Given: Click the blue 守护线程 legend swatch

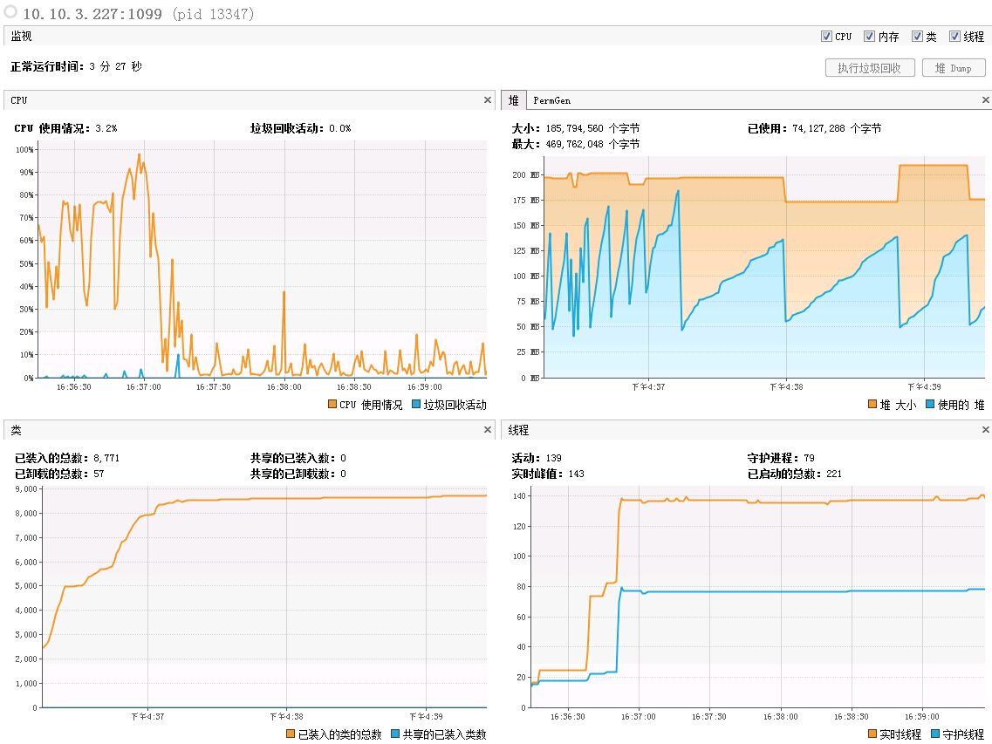Looking at the screenshot, I should (x=935, y=734).
